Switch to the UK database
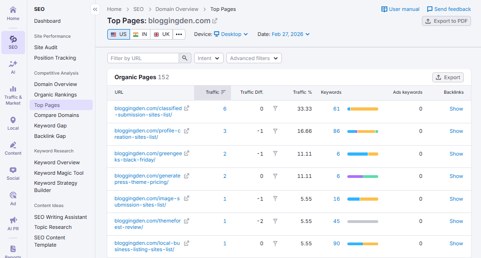This screenshot has width=481, height=258. (162, 35)
